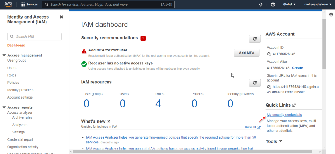Click the green checkmark status icon
Screen dimensions: 335x154
pyautogui.click(x=84, y=64)
